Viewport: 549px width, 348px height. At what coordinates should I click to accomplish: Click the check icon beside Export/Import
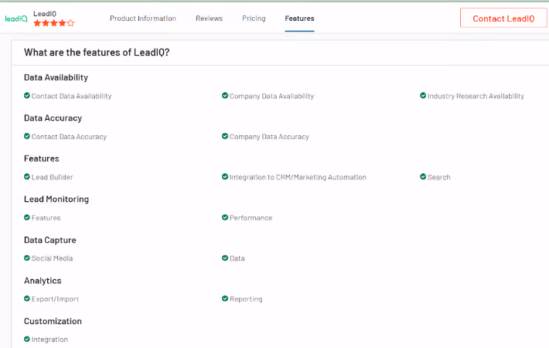(x=27, y=299)
